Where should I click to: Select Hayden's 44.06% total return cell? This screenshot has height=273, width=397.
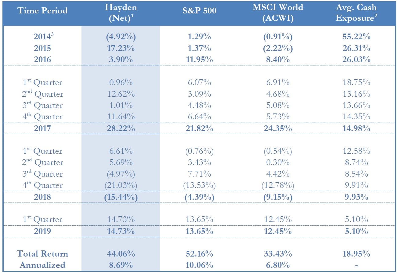tap(121, 254)
